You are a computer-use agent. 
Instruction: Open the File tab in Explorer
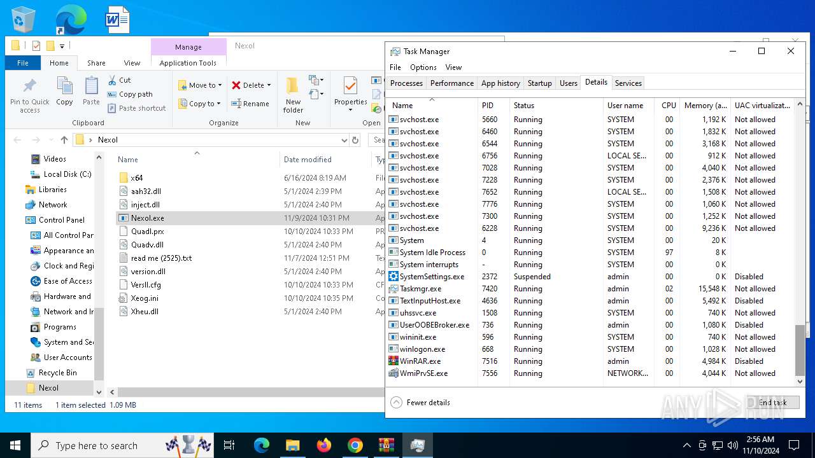tap(23, 63)
